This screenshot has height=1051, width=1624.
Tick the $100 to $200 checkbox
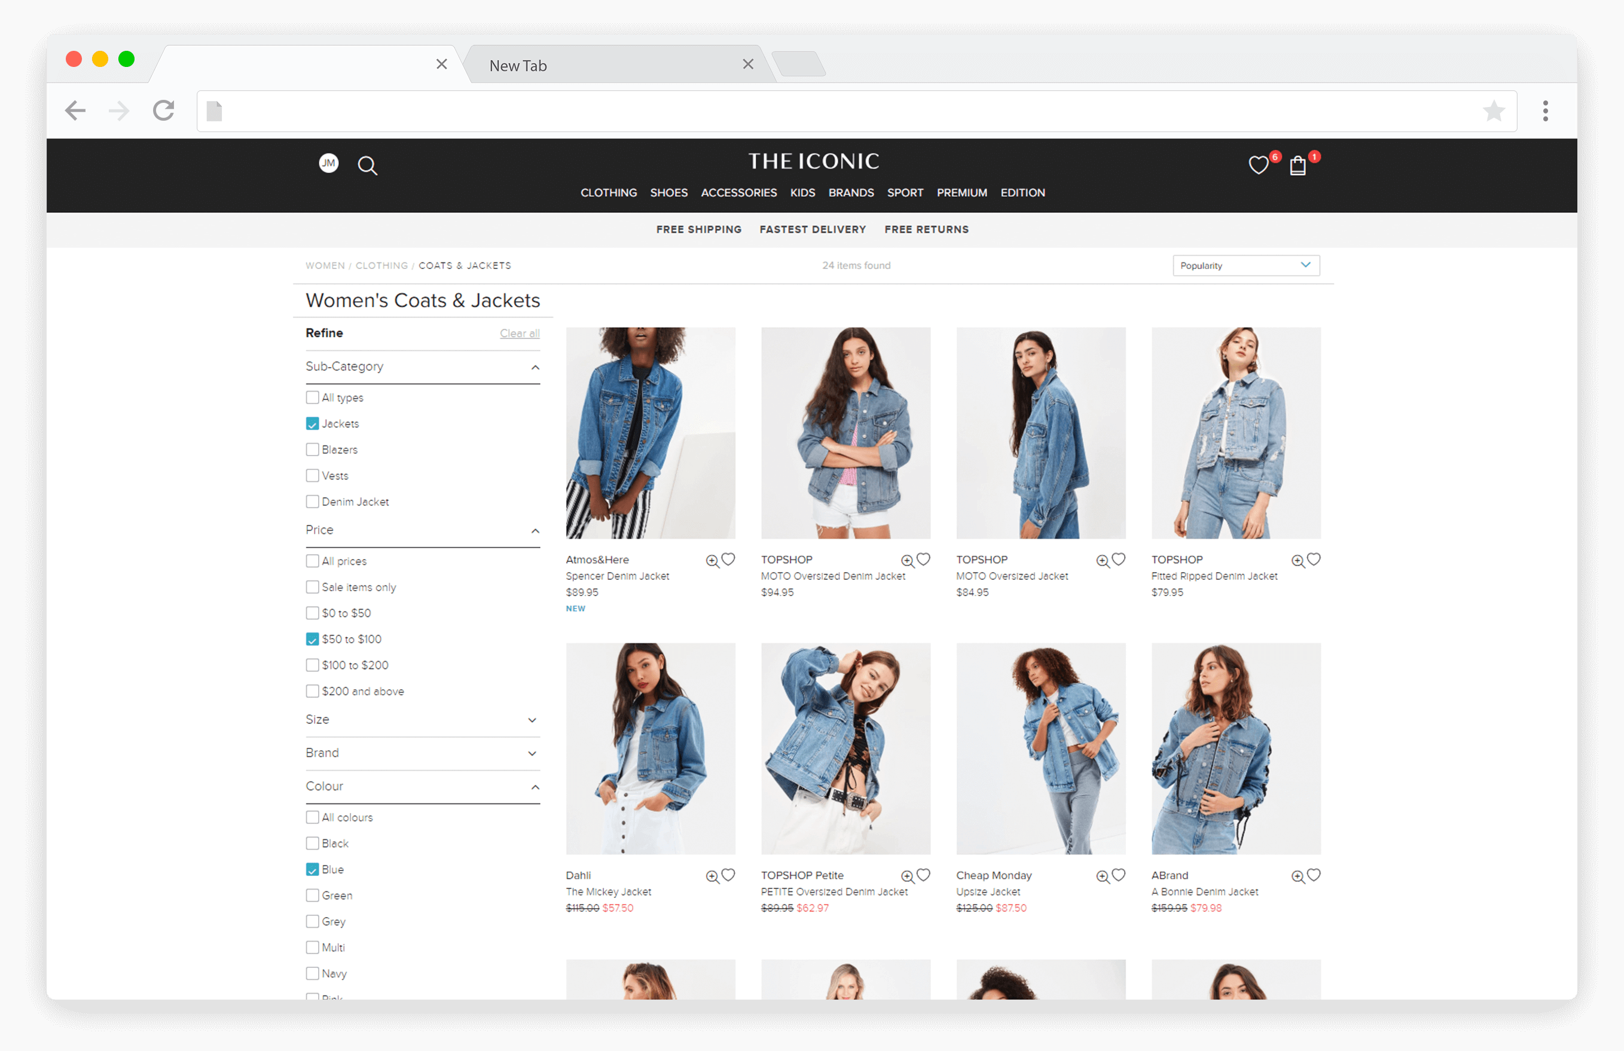(313, 665)
